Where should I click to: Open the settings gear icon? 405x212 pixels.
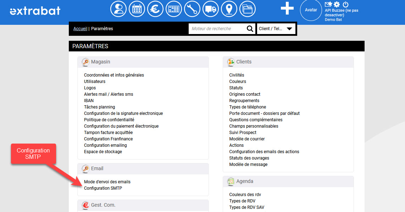coord(337,5)
